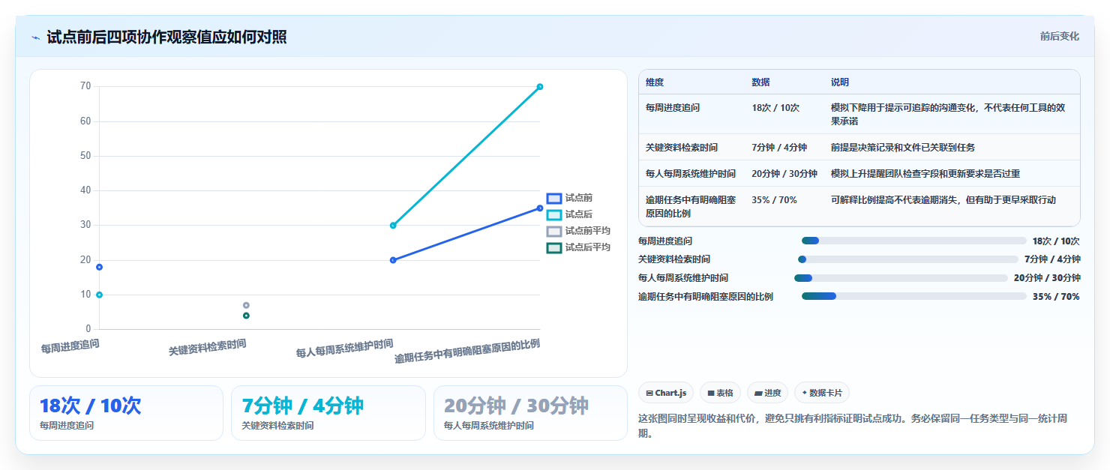Click the 说明 column header
This screenshot has width=1110, height=470.
point(840,82)
